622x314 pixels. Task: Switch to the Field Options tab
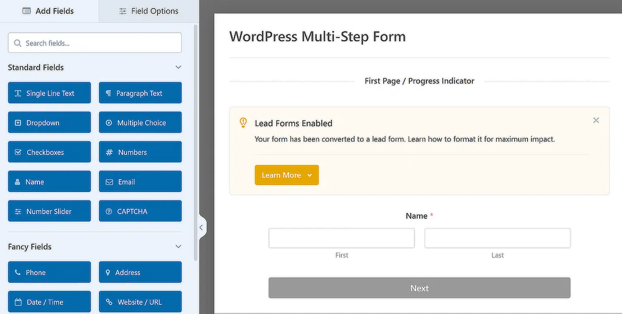(148, 11)
